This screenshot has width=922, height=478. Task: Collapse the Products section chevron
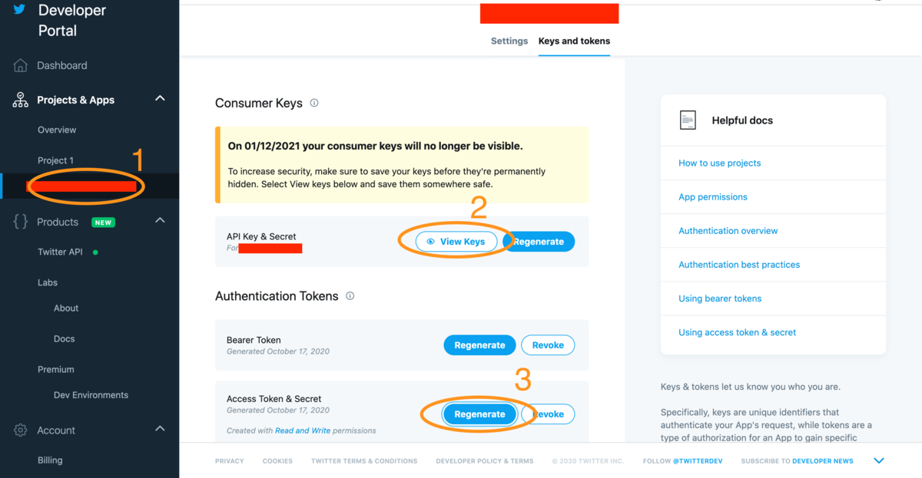160,221
